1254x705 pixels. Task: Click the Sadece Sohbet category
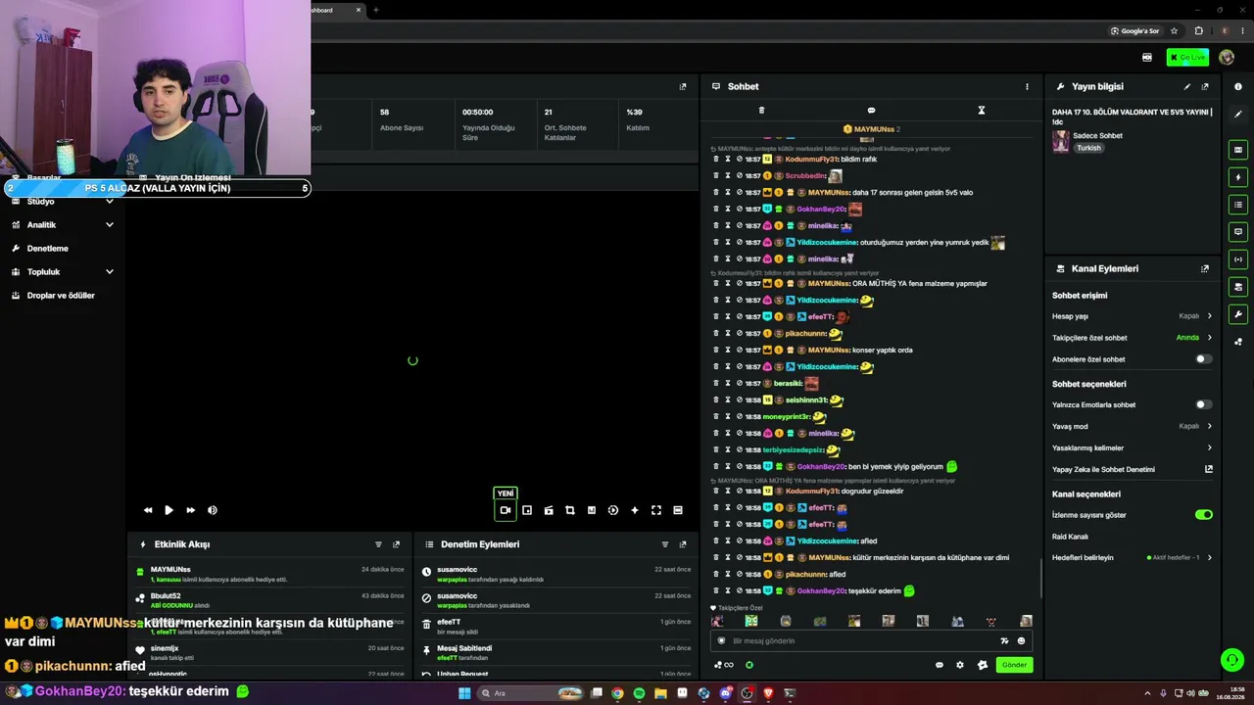[1098, 135]
